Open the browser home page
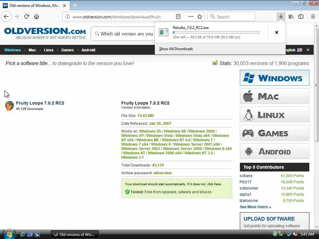This screenshot has width=319, height=239. (x=36, y=17)
